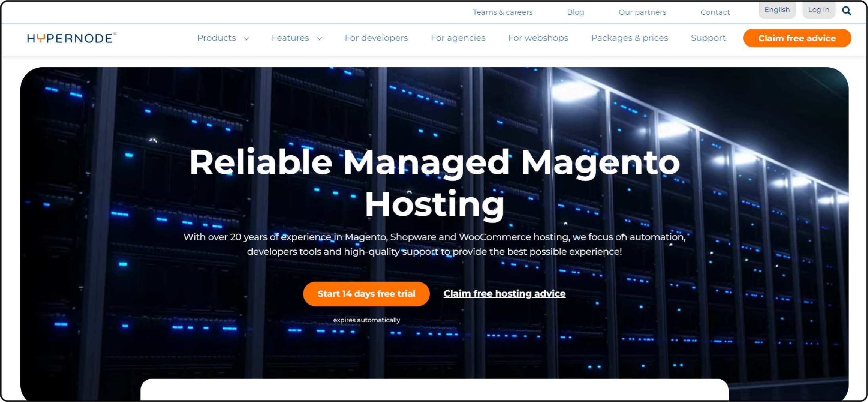Click the hero description paragraph text
Viewport: 868px width, 402px height.
(434, 244)
